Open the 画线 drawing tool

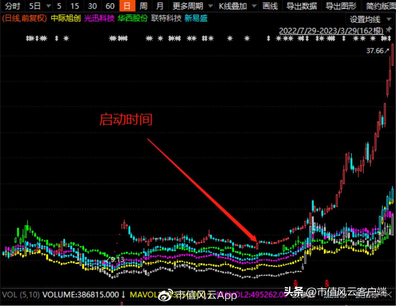click(x=270, y=6)
